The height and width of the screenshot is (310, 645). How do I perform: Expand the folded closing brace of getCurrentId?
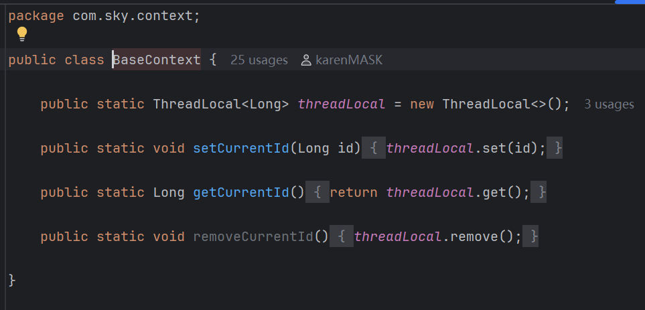click(538, 192)
